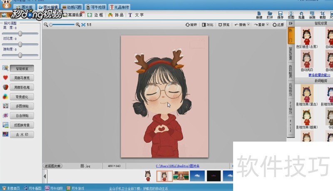Click the 多图拼贴 button

22,106
